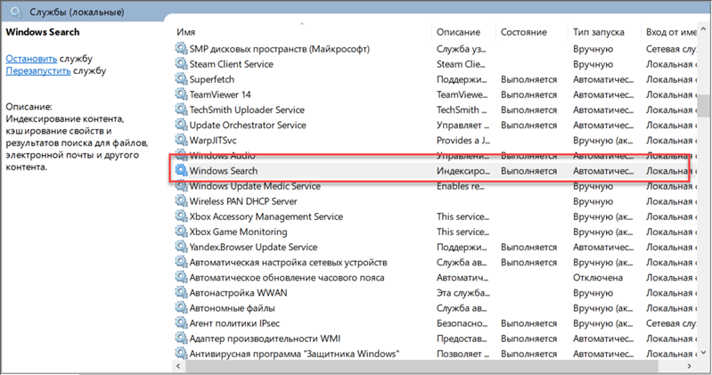Viewport: 712px width, 375px height.
Task: Click Выполняется status in the Superfetch row
Action: (528, 79)
